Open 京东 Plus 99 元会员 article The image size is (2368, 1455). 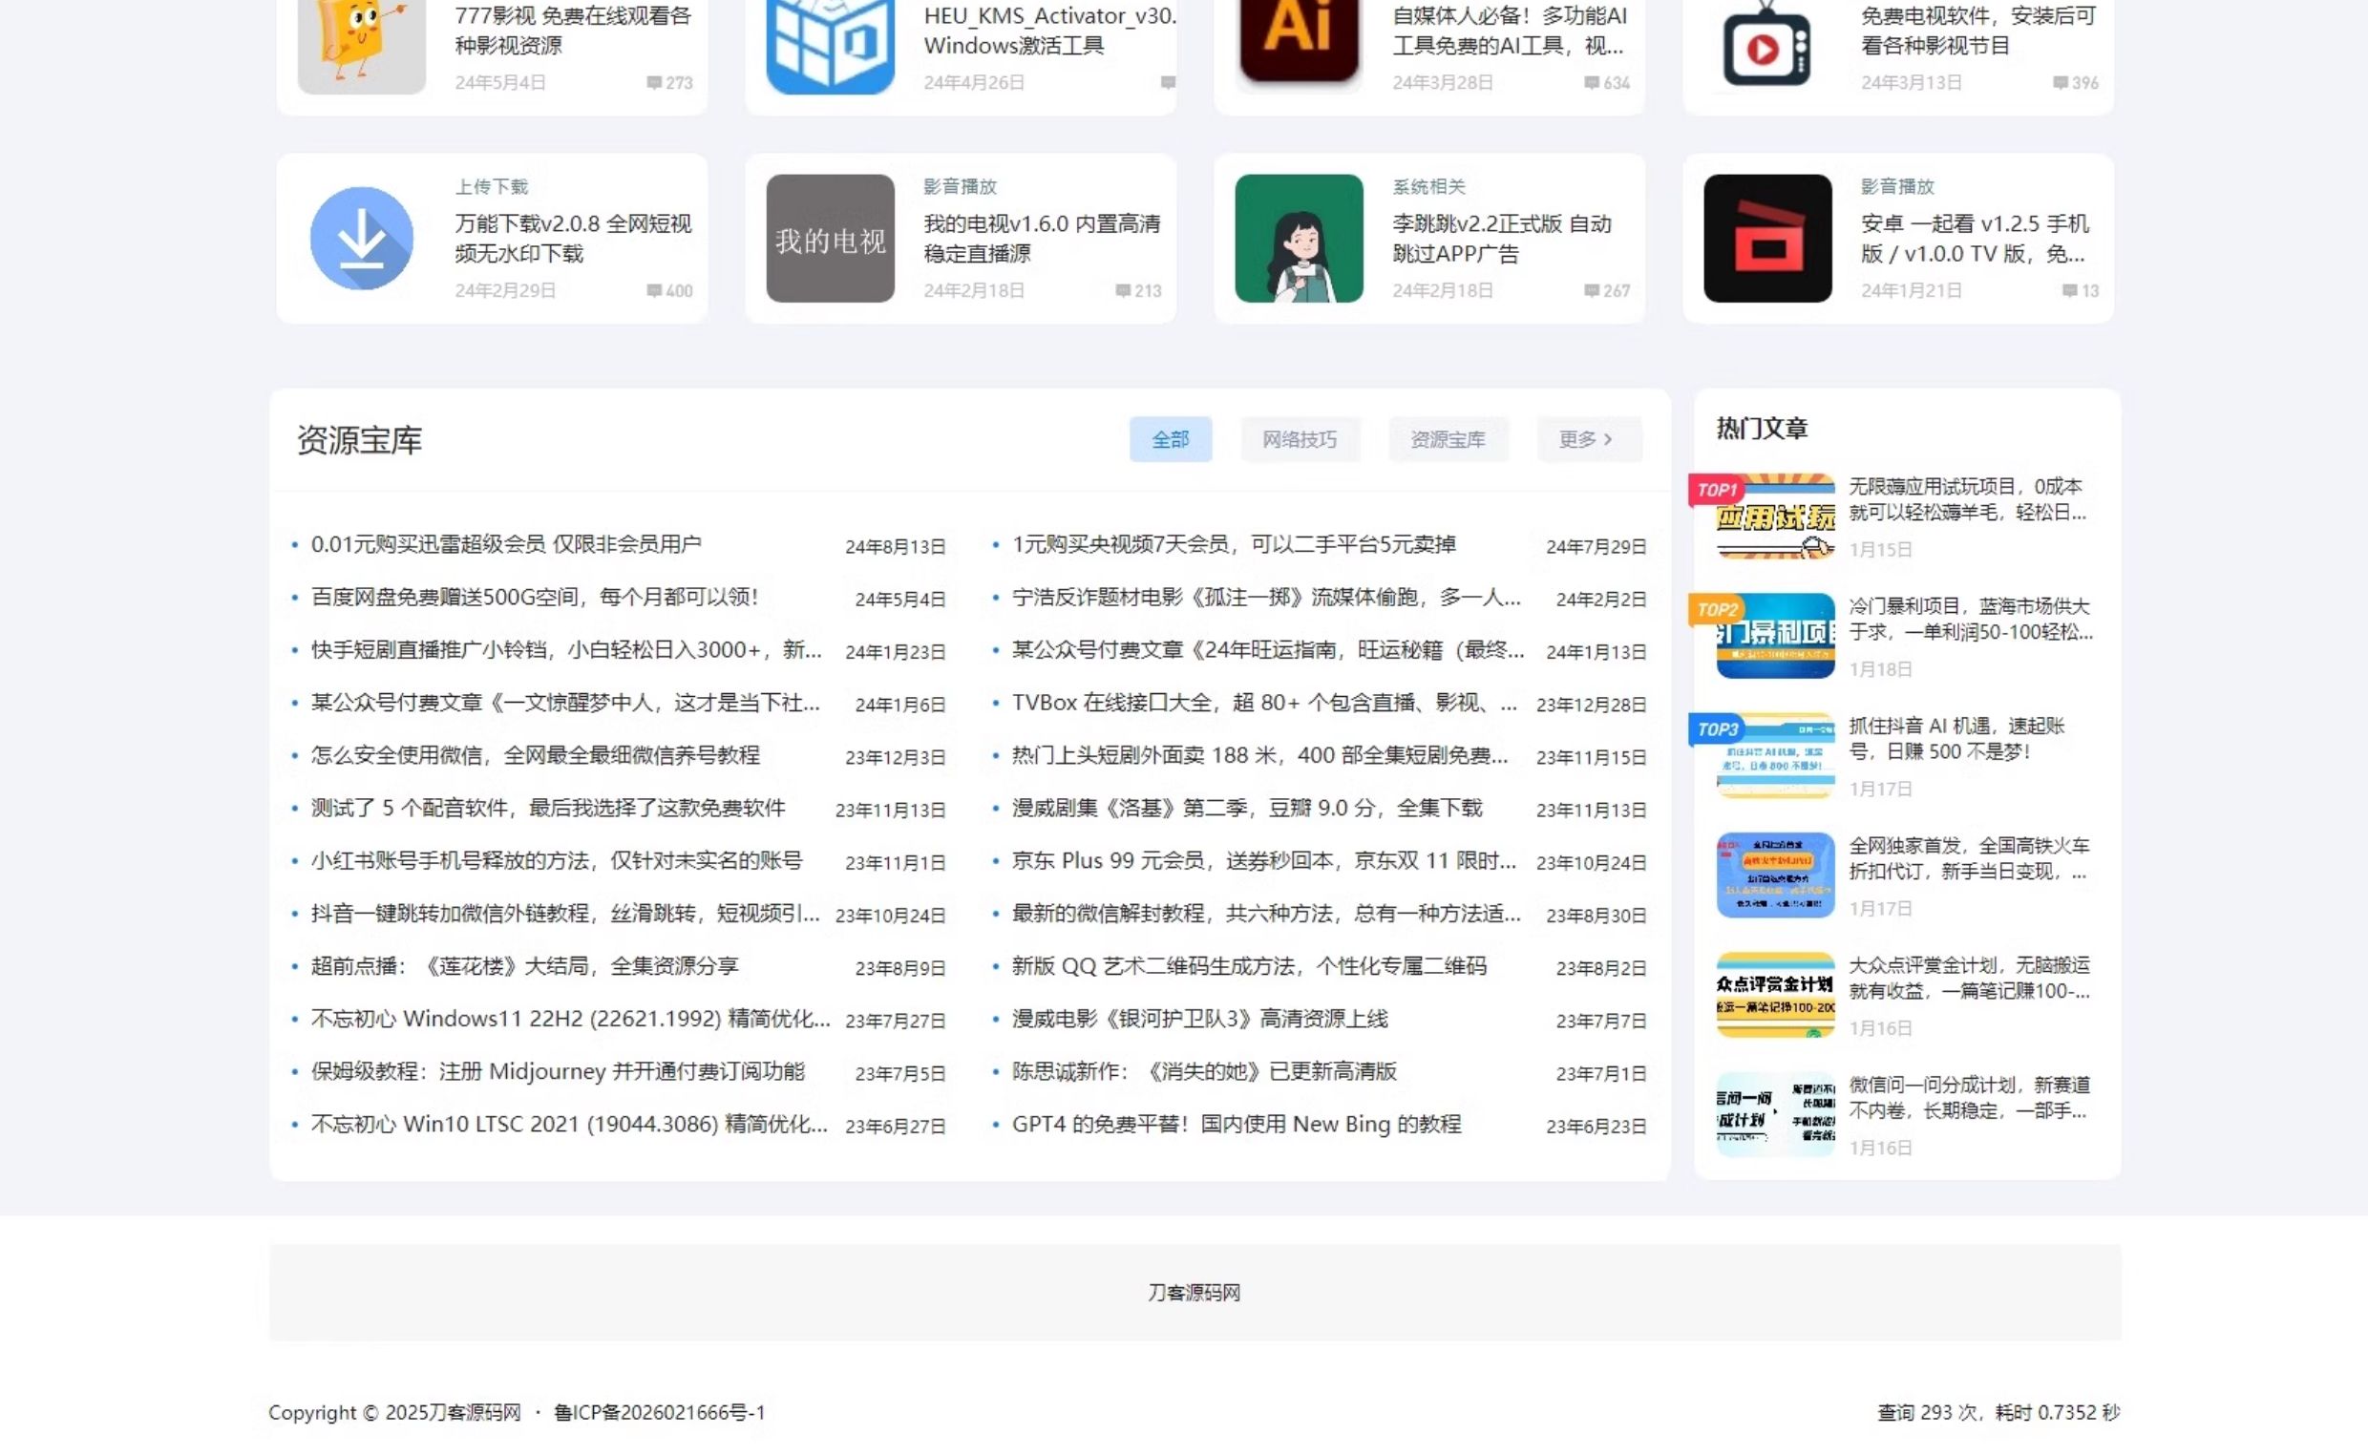(1264, 861)
